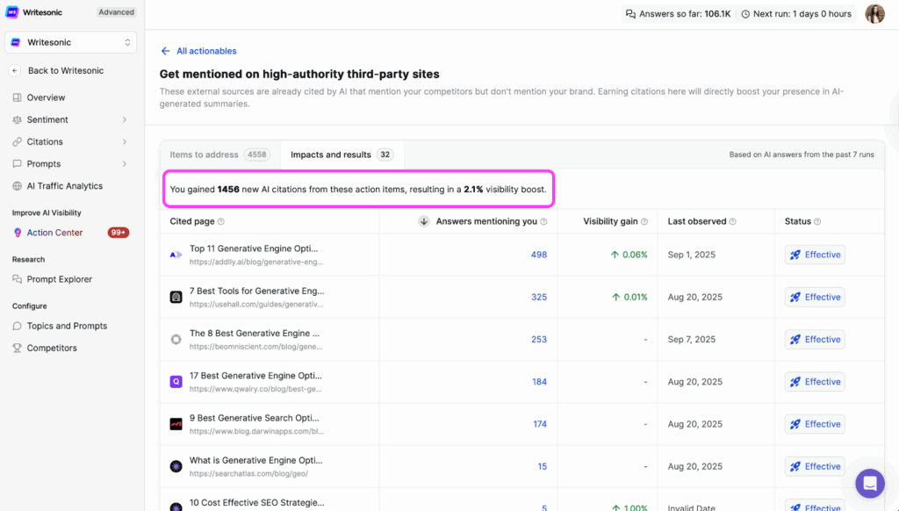This screenshot has height=511, width=899.
Task: Open the Writesonic workspace dropdown
Action: point(70,41)
